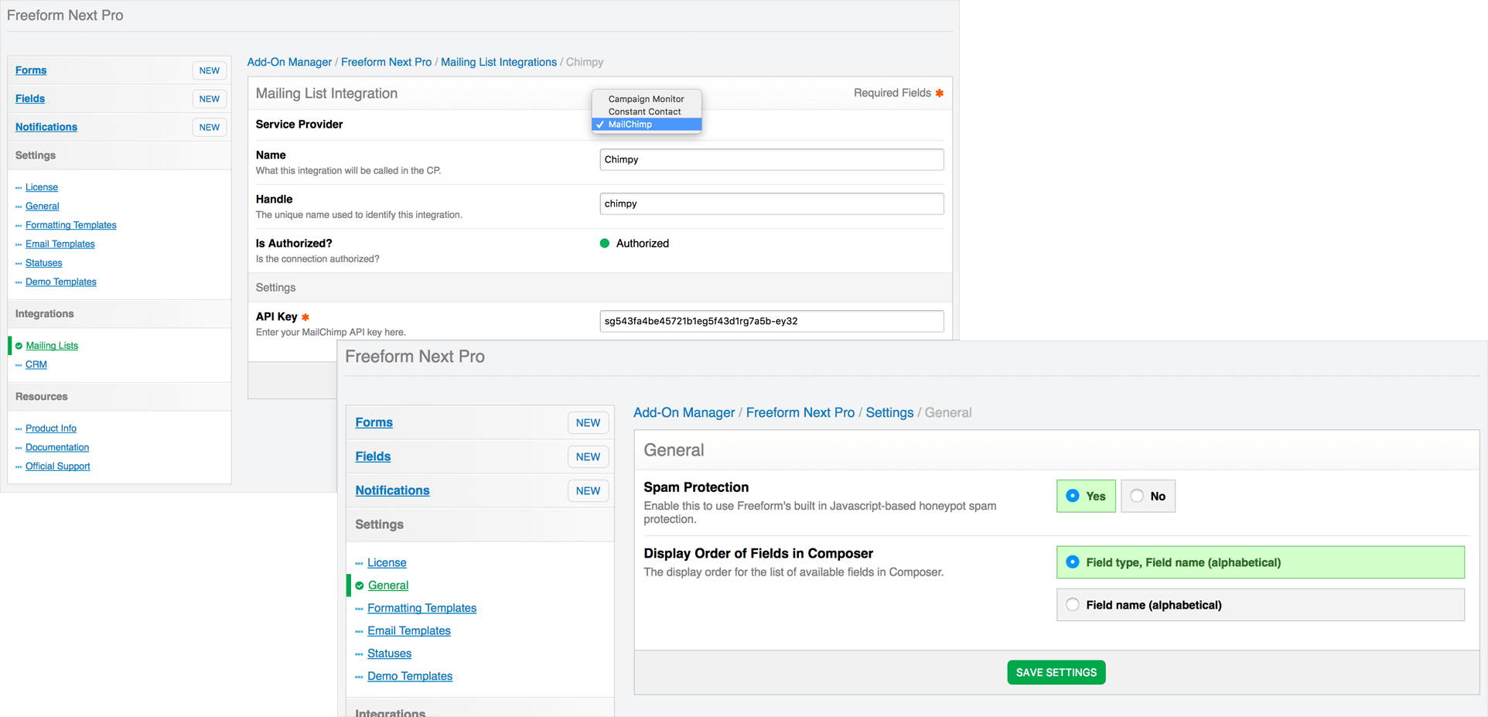The width and height of the screenshot is (1488, 717).
Task: Click NEW button beside Fields in front window
Action: click(588, 457)
